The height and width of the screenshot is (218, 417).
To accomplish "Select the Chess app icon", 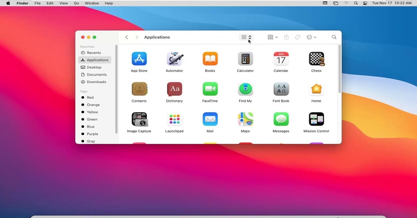I will tap(317, 59).
